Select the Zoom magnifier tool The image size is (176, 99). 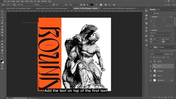2,53
